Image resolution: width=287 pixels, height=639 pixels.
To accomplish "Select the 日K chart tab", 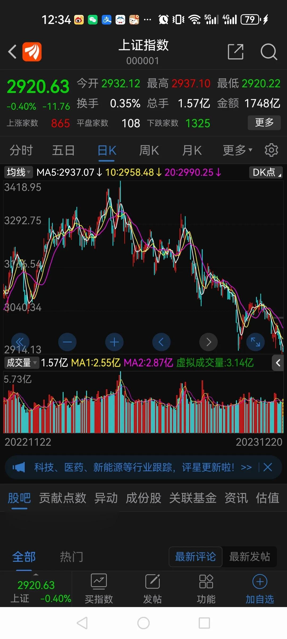I will pyautogui.click(x=107, y=150).
